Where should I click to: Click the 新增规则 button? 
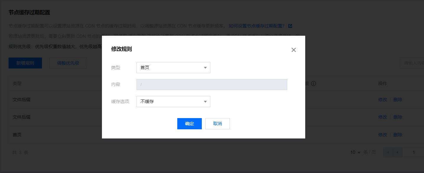point(25,63)
